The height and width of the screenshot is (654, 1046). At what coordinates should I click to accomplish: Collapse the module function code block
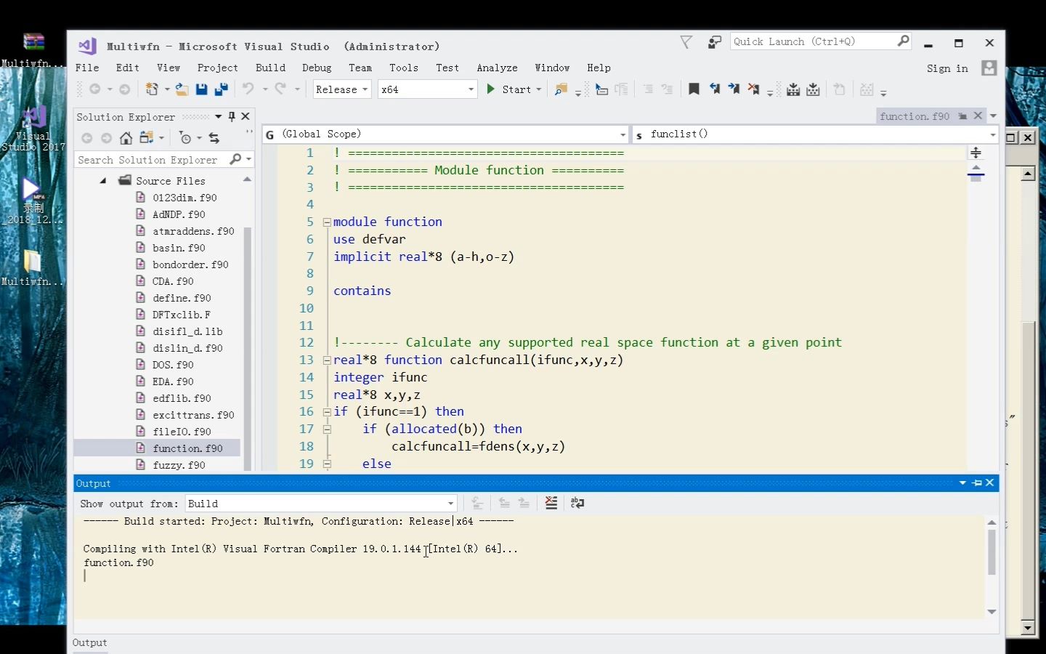click(327, 222)
